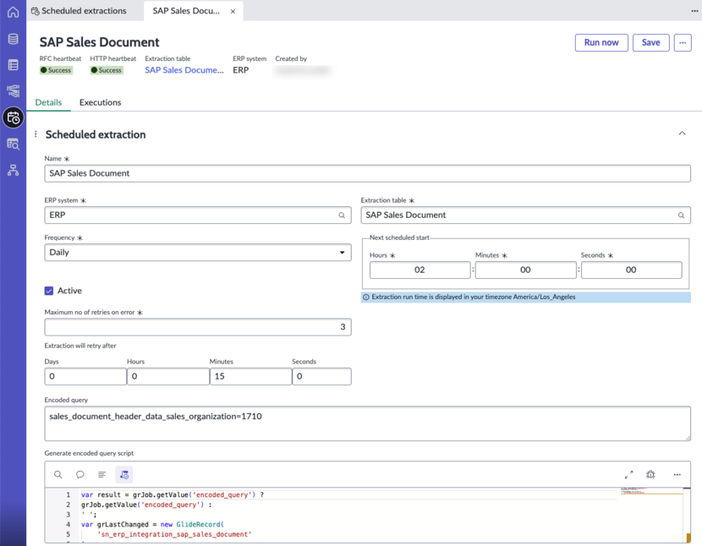
Task: Toggle the Active checkbox
Action: click(x=49, y=291)
